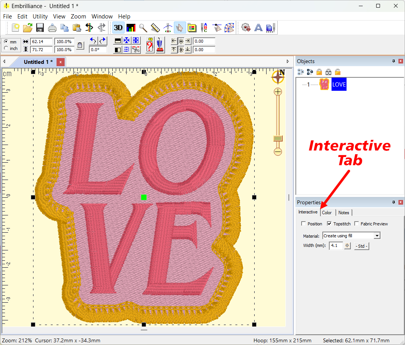Choose the ruler measure tool

[155, 28]
